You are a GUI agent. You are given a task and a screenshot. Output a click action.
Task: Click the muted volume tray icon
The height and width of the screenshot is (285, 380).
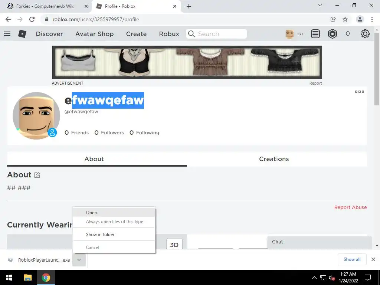point(332,278)
